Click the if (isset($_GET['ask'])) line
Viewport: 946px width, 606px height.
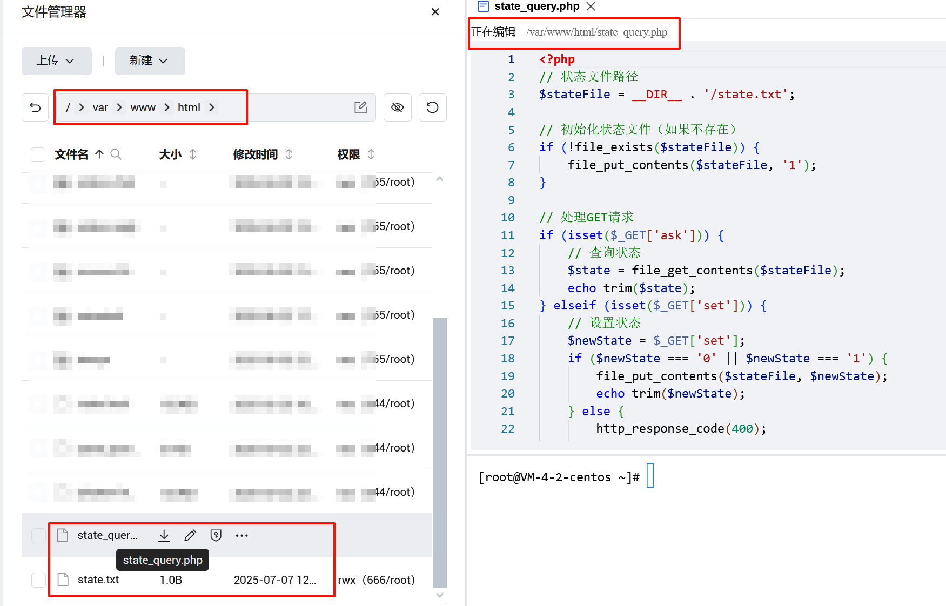pyautogui.click(x=632, y=235)
